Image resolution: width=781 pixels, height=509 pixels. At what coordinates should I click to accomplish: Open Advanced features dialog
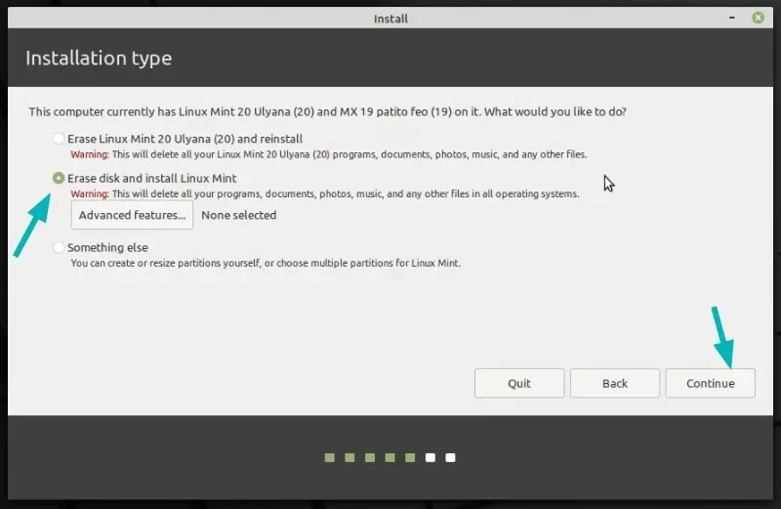[x=132, y=215]
